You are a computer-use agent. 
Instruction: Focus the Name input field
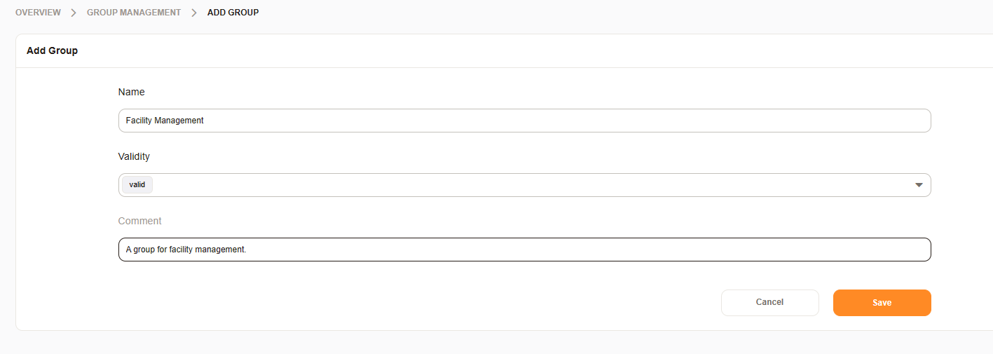(524, 121)
